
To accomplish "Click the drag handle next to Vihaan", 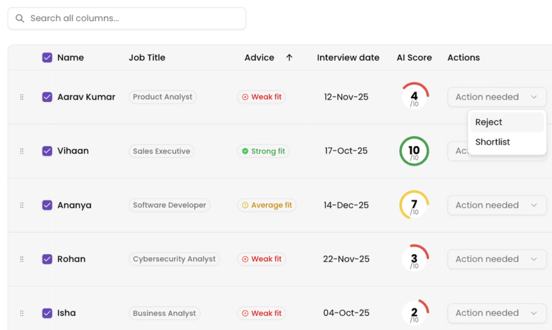I will pos(21,151).
